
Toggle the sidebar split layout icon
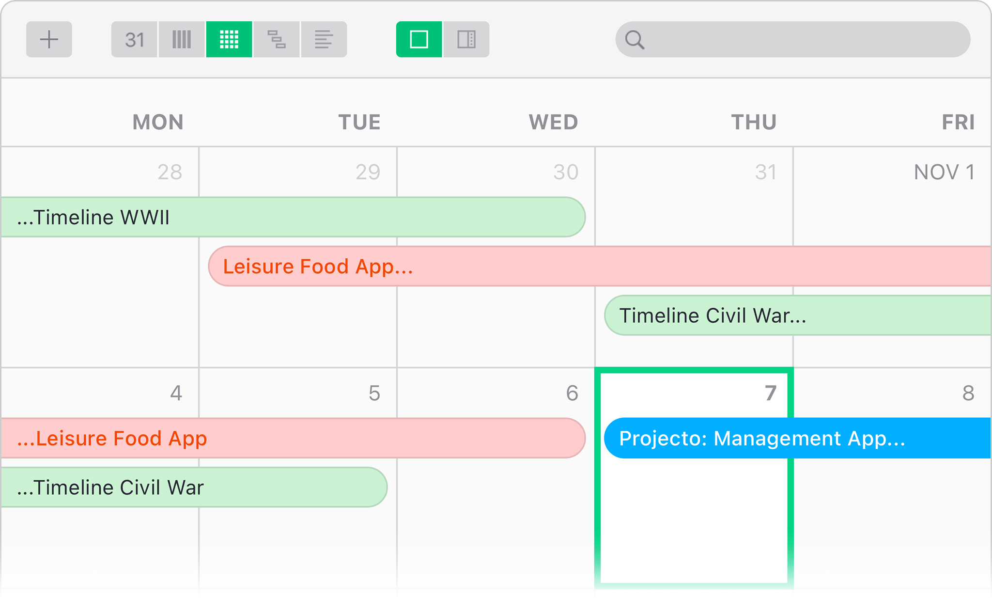click(466, 39)
